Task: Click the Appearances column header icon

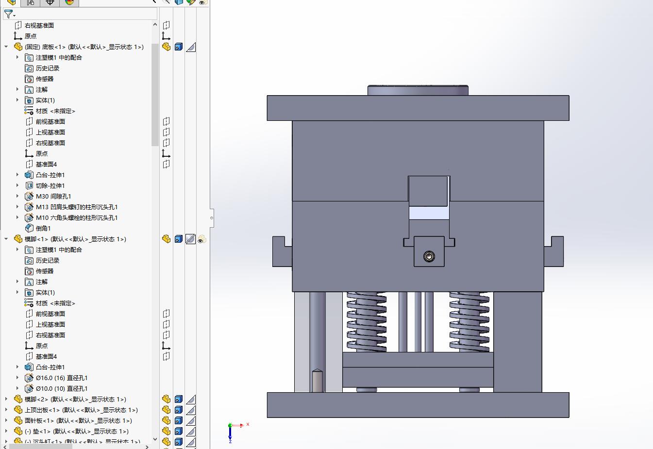Action: (x=191, y=2)
